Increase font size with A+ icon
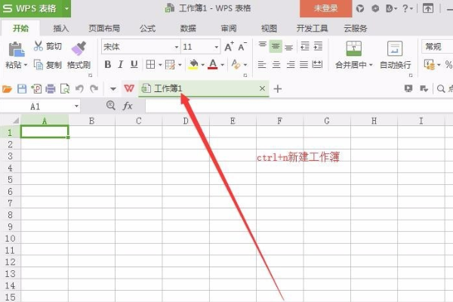Screen dimensions: 453x302 229,47
